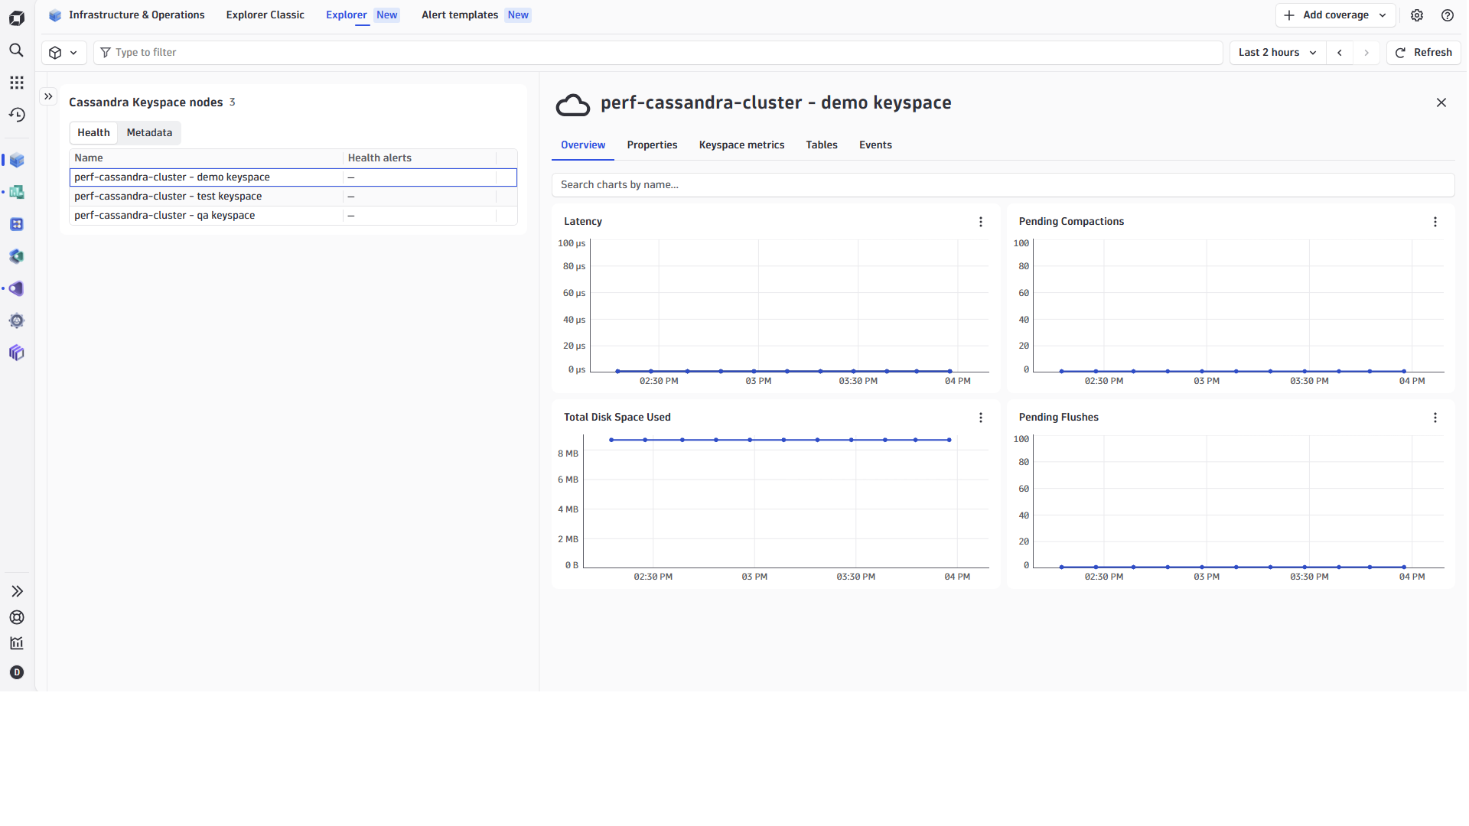Click the Pending Flushes chart title
Image resolution: width=1469 pixels, height=826 pixels.
1058,418
